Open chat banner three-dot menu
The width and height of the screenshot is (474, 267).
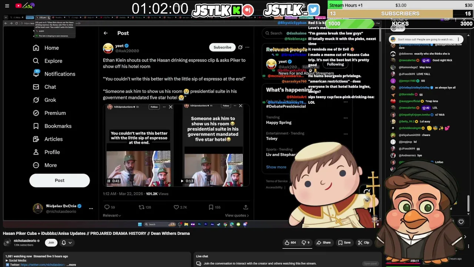click(458, 39)
